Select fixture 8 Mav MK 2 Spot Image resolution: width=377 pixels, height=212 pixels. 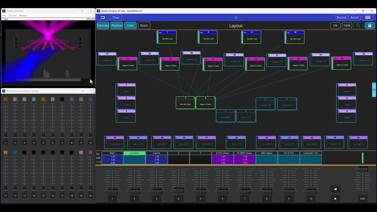point(208,37)
